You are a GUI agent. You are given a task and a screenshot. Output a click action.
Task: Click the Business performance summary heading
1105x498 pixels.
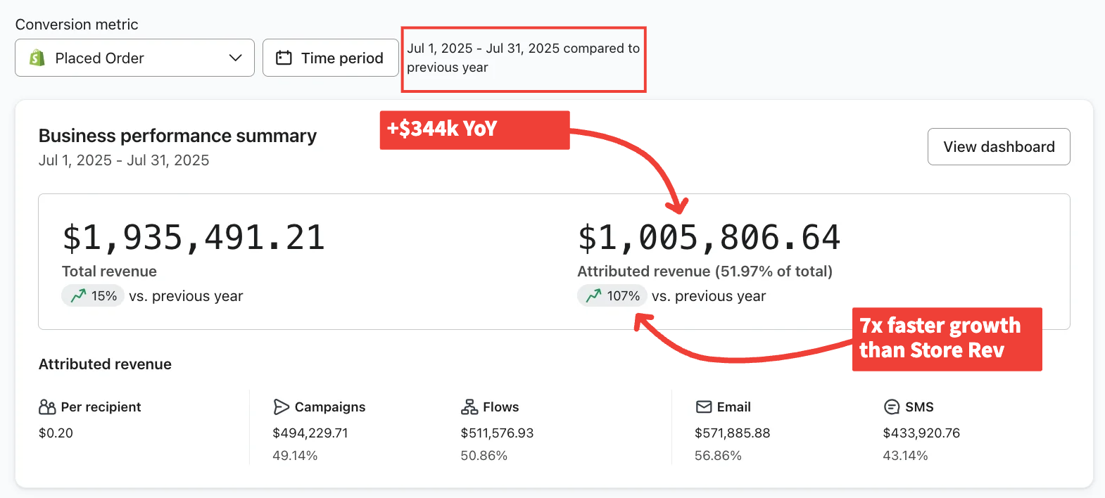[x=177, y=136]
